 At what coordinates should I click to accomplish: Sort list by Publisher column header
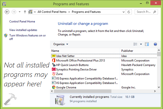pyautogui.click(x=139, y=51)
